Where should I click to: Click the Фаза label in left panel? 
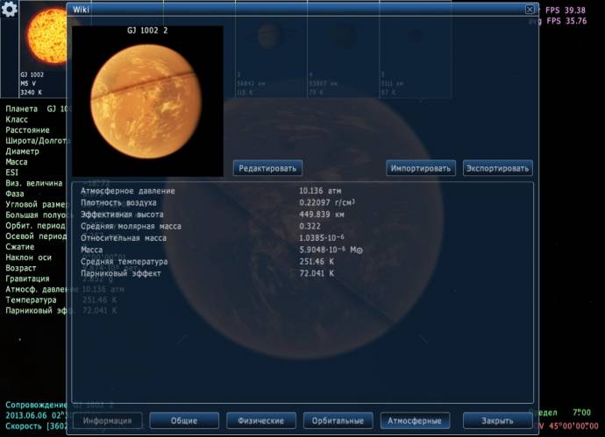pos(15,194)
